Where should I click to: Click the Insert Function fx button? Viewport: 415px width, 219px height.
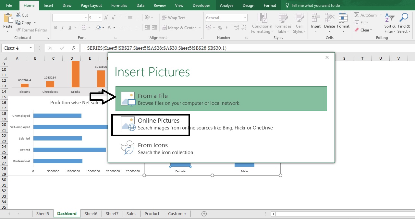click(x=74, y=48)
